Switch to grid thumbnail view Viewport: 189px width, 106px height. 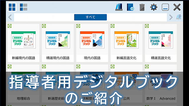coord(12,7)
